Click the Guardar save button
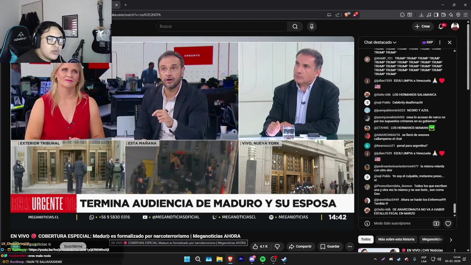Image resolution: width=471 pixels, height=265 pixels. pyautogui.click(x=330, y=246)
